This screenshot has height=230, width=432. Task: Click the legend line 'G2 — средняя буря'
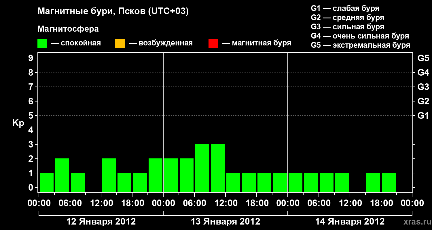tap(348, 18)
